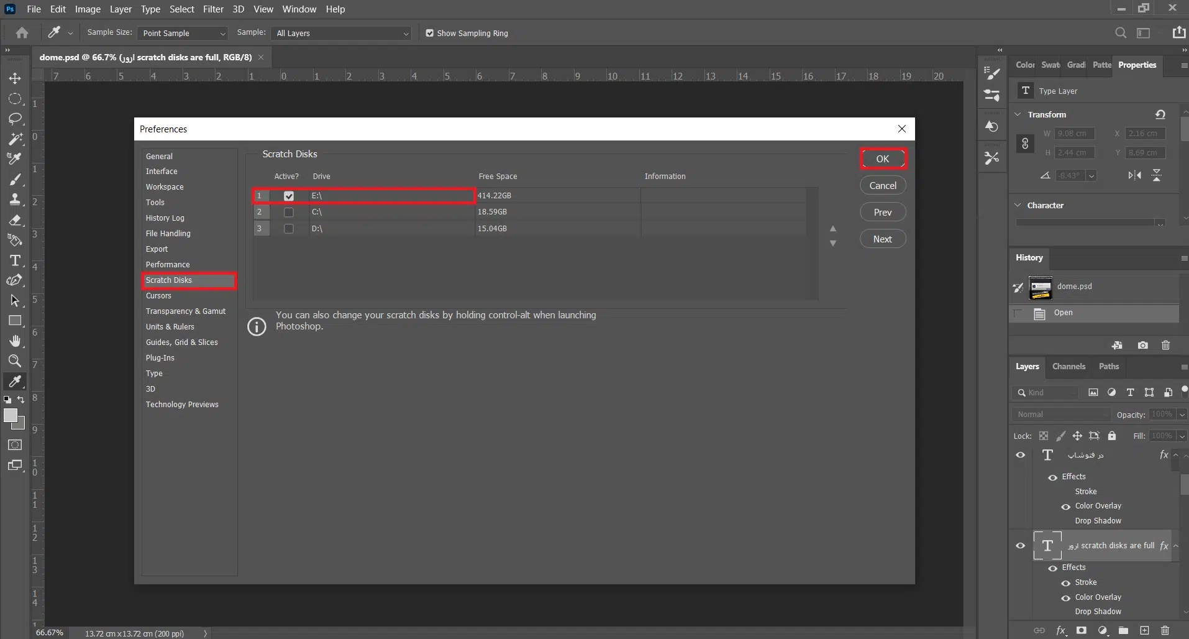Pick the Zoom tool in toolbar

pyautogui.click(x=15, y=361)
